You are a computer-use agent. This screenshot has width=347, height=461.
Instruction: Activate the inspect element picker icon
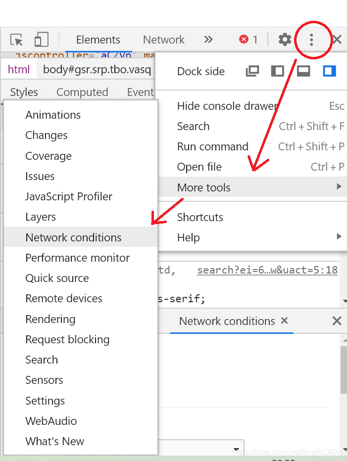tap(16, 40)
